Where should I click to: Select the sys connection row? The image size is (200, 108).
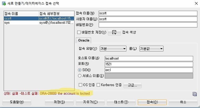[39, 23]
